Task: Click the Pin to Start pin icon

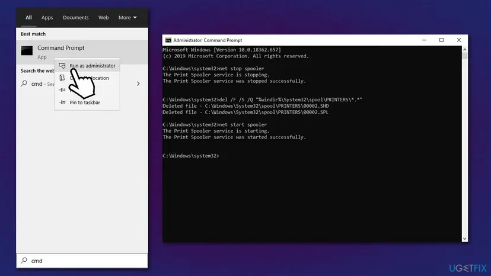Action: click(63, 90)
